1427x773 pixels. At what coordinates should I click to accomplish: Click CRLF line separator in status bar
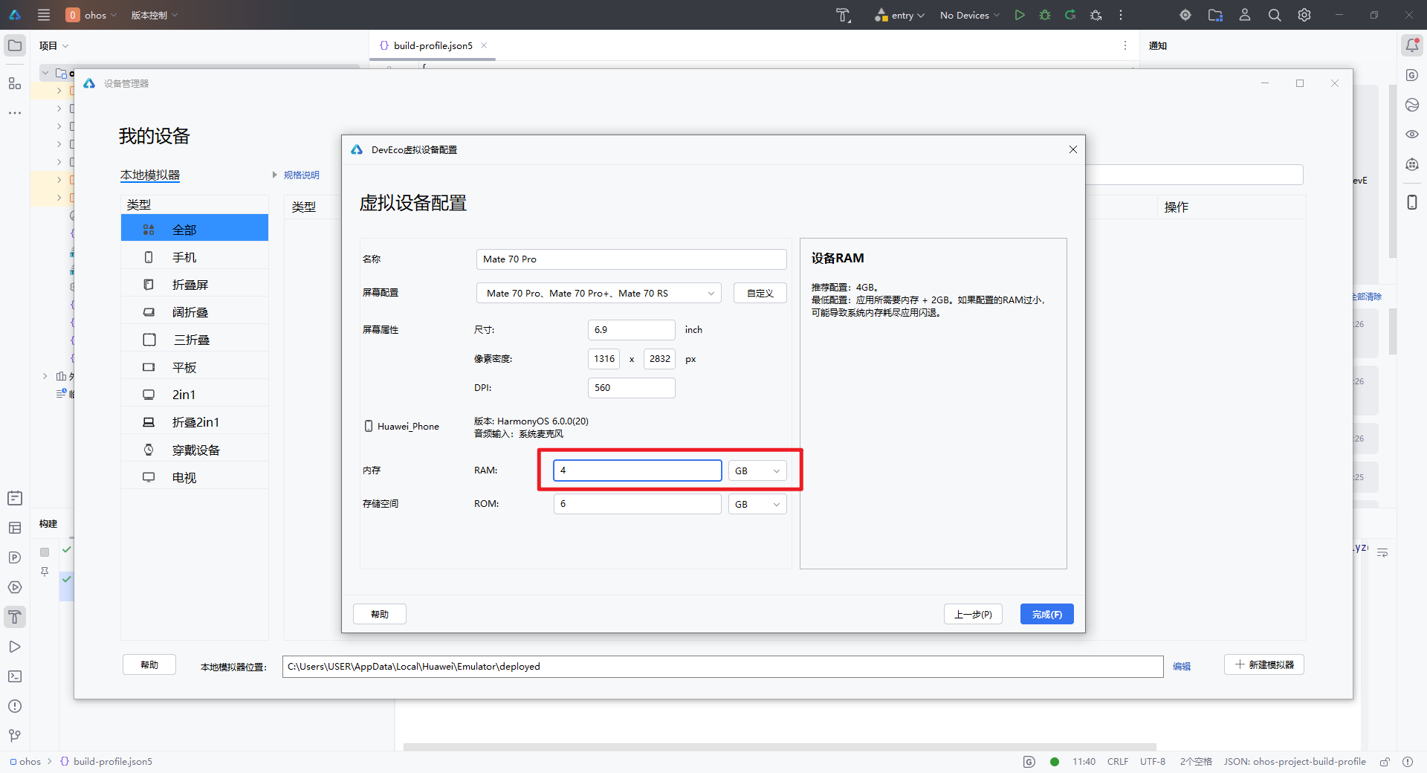coord(1118,762)
